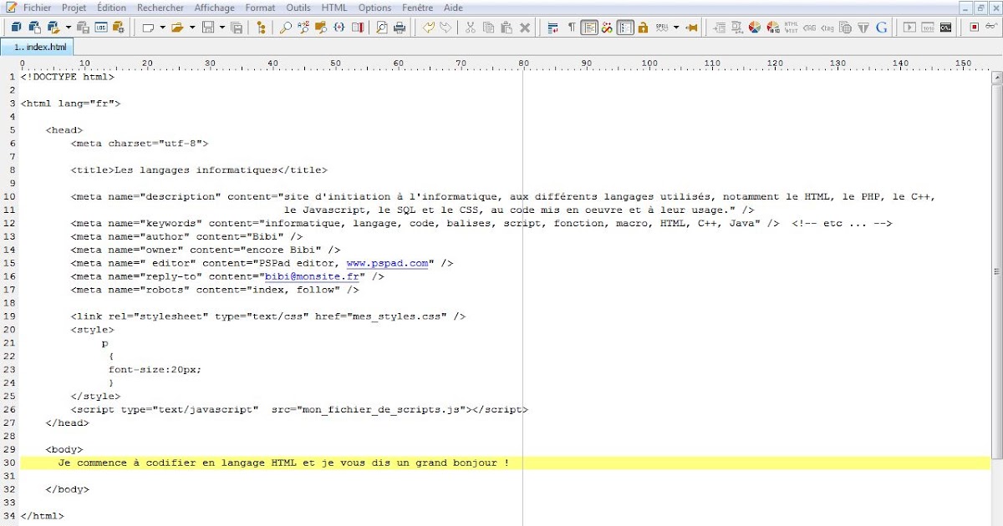Click the scrollbar up arrow

coord(995,78)
